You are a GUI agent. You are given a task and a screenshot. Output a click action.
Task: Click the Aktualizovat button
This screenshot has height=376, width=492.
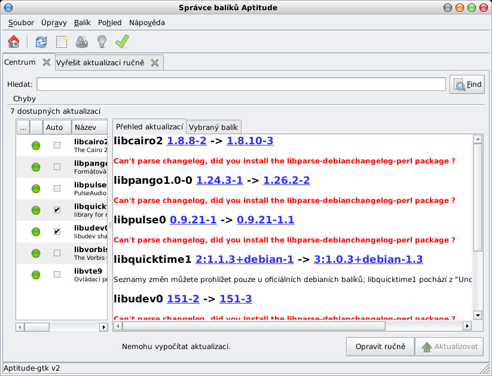pyautogui.click(x=449, y=347)
